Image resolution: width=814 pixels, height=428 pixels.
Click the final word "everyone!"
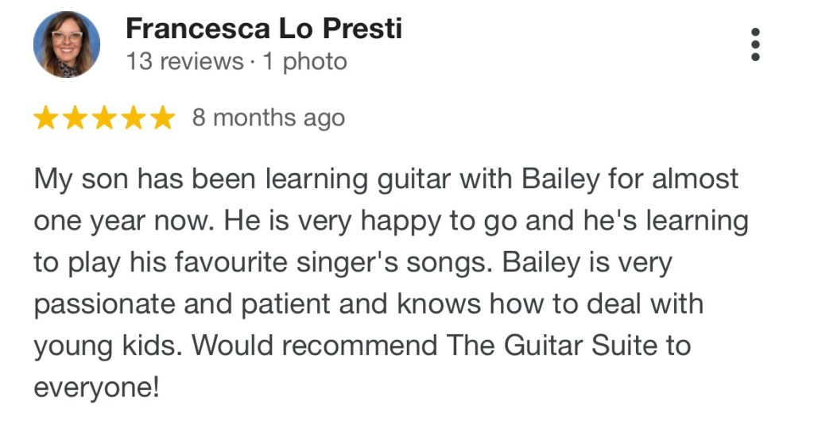point(96,388)
